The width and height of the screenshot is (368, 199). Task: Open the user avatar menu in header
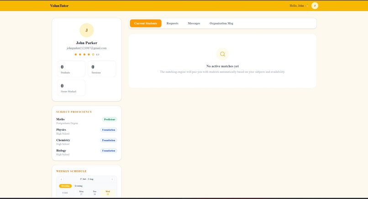(x=315, y=5)
